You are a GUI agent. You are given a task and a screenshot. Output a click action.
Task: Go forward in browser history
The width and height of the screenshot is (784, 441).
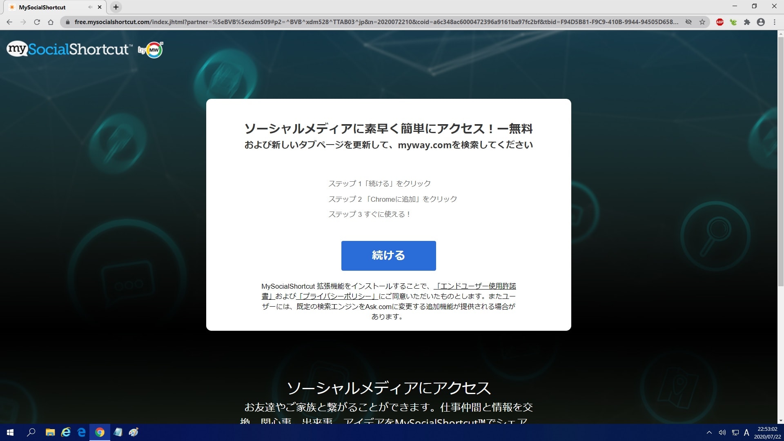click(x=23, y=22)
